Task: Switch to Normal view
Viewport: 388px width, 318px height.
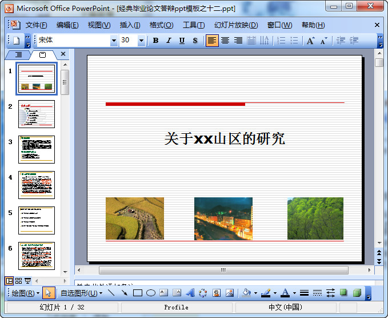Action: click(9, 281)
